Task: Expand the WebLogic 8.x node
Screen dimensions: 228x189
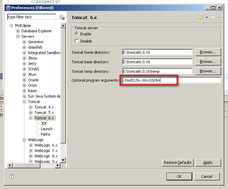Action: 31,156
